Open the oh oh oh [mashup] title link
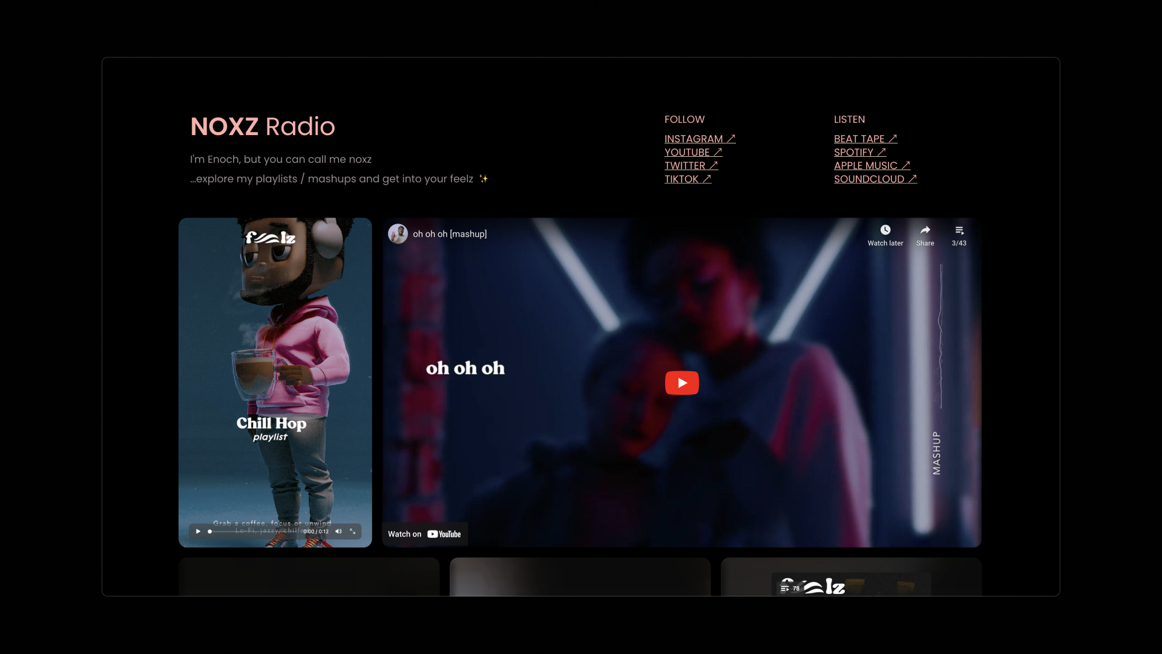Viewport: 1162px width, 654px height. (450, 234)
